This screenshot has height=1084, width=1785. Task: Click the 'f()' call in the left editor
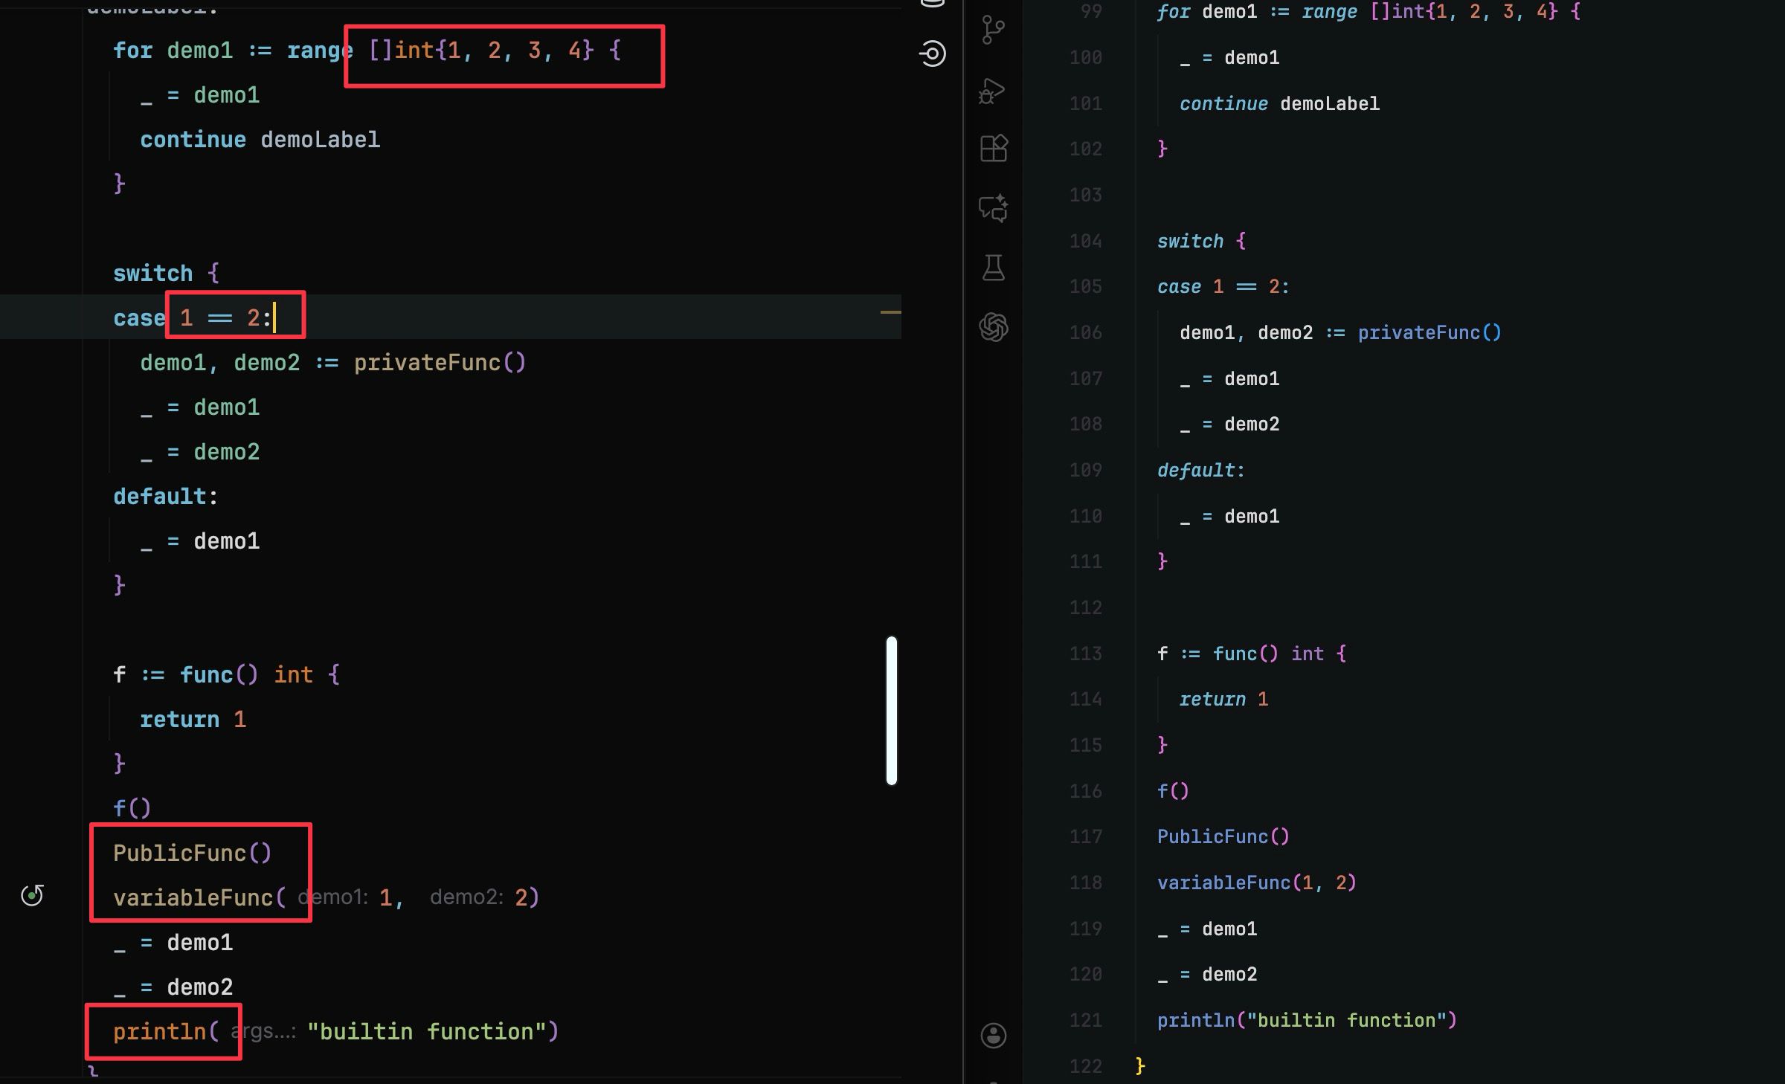click(132, 808)
